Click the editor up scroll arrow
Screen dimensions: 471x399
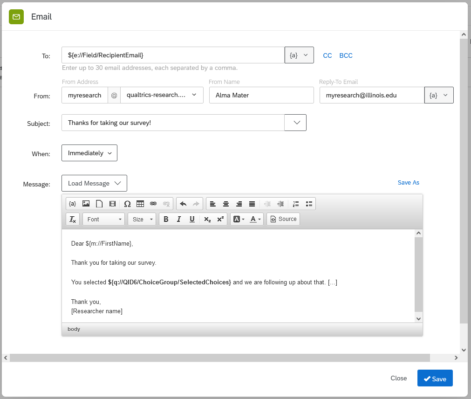(x=418, y=233)
